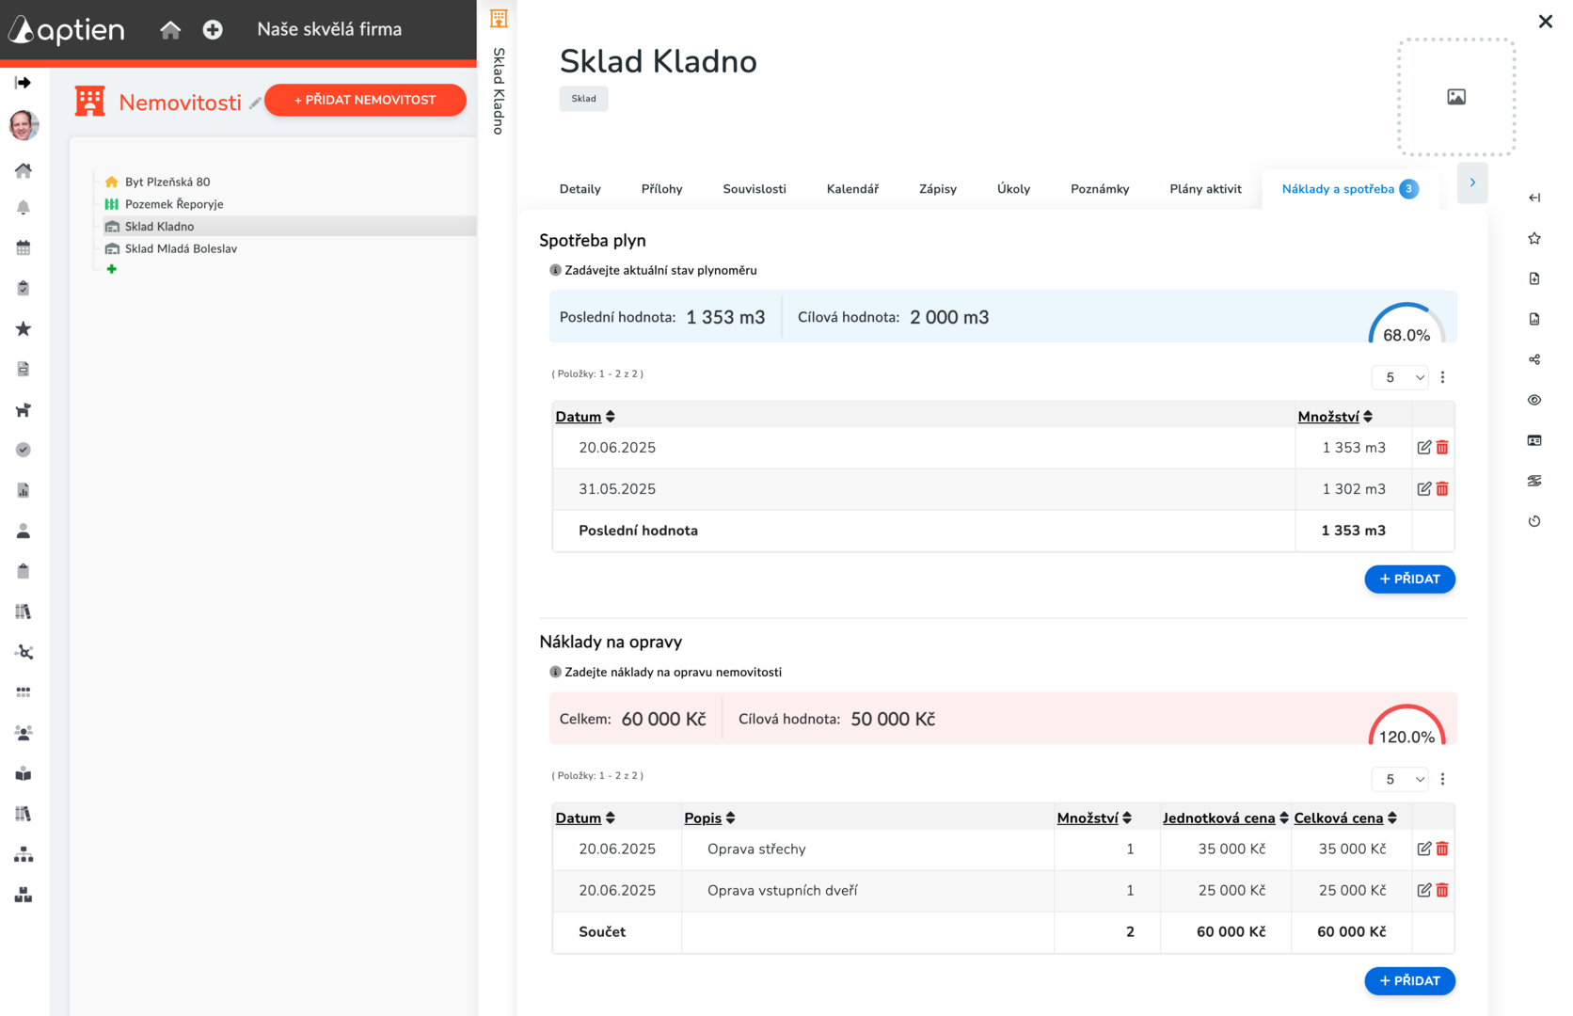This screenshot has height=1016, width=1573.
Task: Click the plus circle icon in top bar
Action: pos(213,30)
